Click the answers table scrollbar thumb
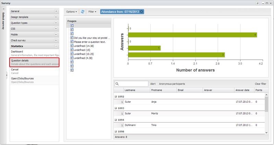Screen dimensions: 274x145 pos(266,104)
